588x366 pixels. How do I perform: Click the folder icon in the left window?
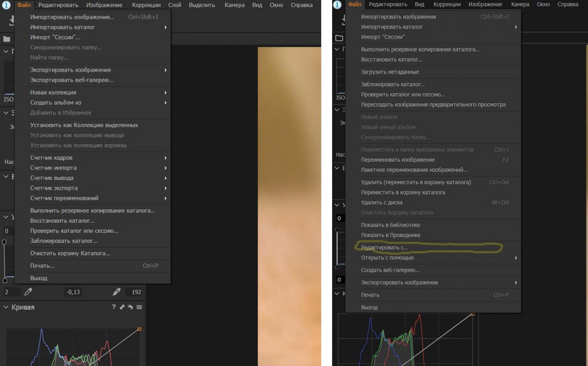click(7, 39)
